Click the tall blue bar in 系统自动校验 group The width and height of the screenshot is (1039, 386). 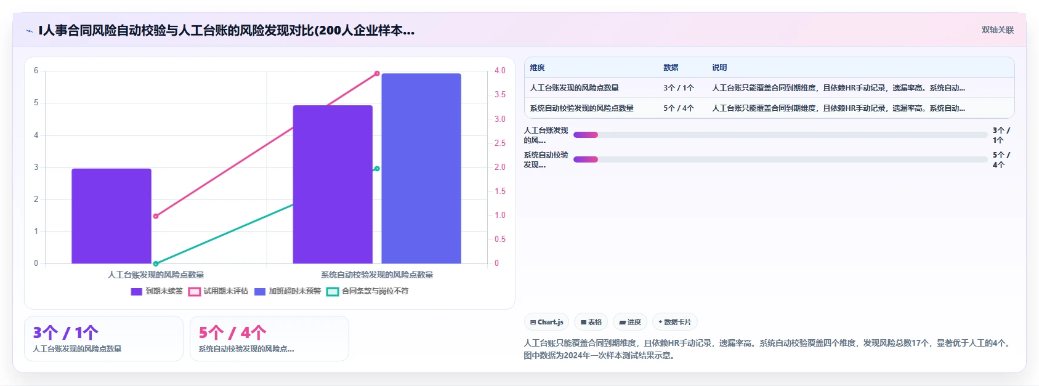421,169
